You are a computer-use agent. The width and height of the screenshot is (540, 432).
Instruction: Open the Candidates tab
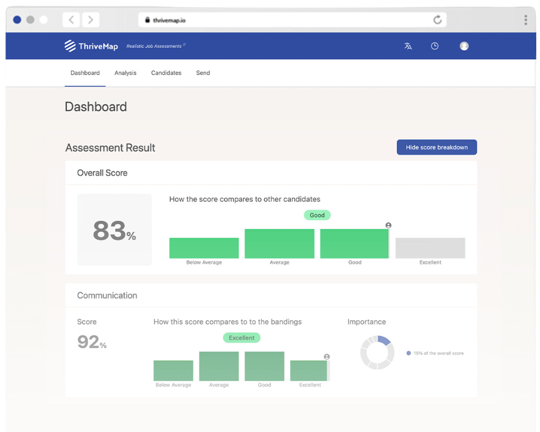pyautogui.click(x=166, y=73)
